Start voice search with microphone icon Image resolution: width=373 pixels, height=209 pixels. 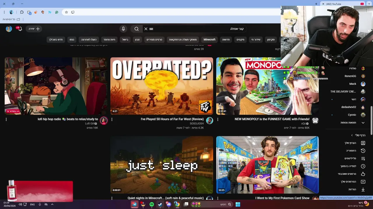point(123,29)
